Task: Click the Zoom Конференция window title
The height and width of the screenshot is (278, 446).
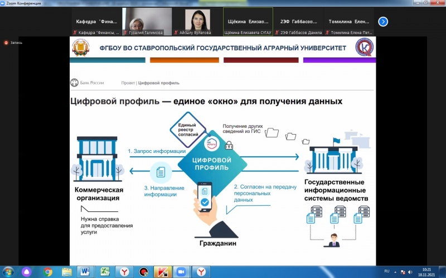Action: pos(23,3)
